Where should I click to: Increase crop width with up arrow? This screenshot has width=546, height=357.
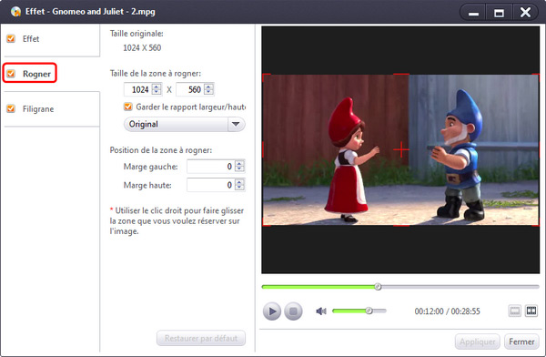click(157, 87)
